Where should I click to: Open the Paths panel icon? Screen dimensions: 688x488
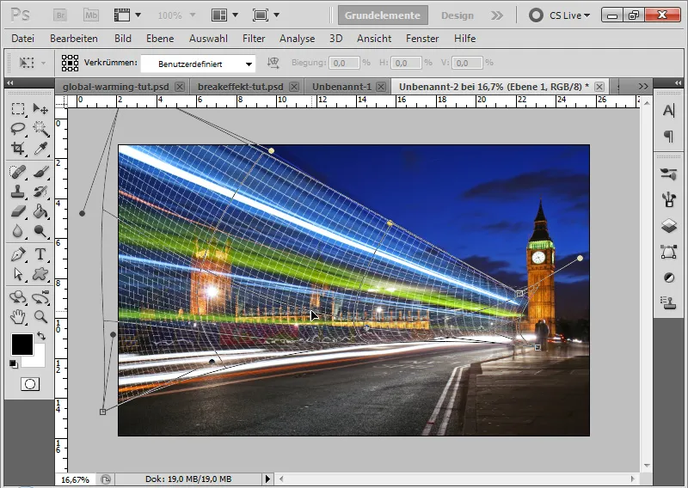click(669, 252)
